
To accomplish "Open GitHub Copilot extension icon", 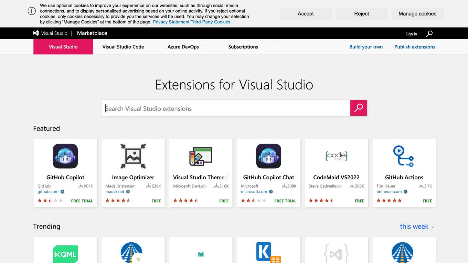I will 65,156.
